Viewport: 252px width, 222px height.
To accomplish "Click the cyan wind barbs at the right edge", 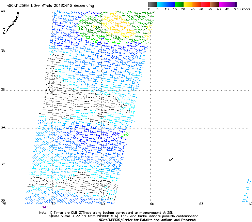I will click(247, 191).
